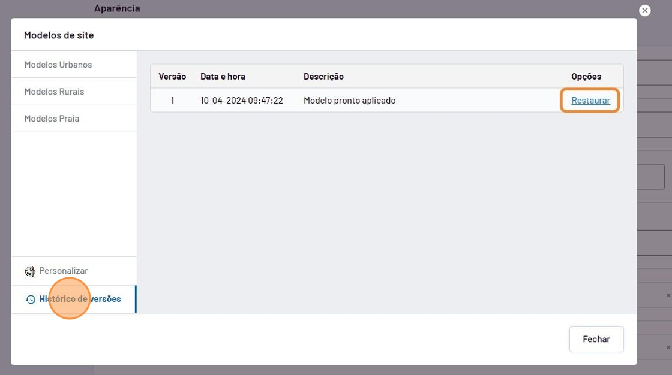
Task: Open the Modelos Urbanos category
Action: (x=58, y=65)
